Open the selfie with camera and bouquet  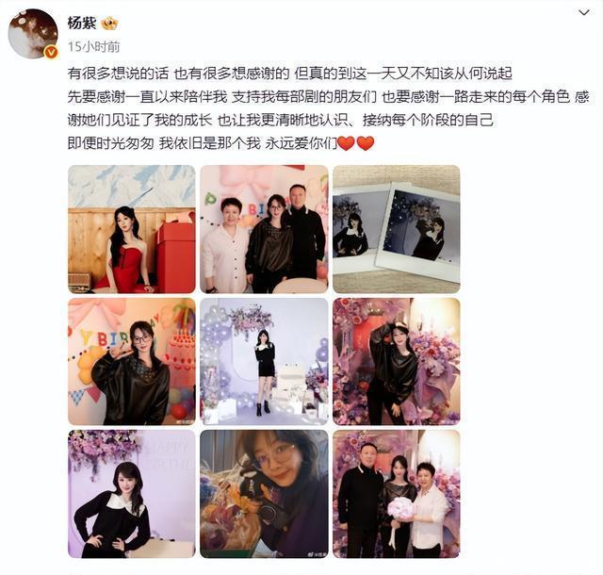(264, 494)
